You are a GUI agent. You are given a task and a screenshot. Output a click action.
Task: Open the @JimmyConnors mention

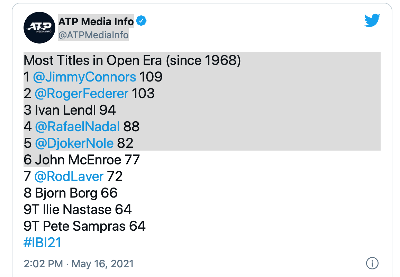pos(84,77)
